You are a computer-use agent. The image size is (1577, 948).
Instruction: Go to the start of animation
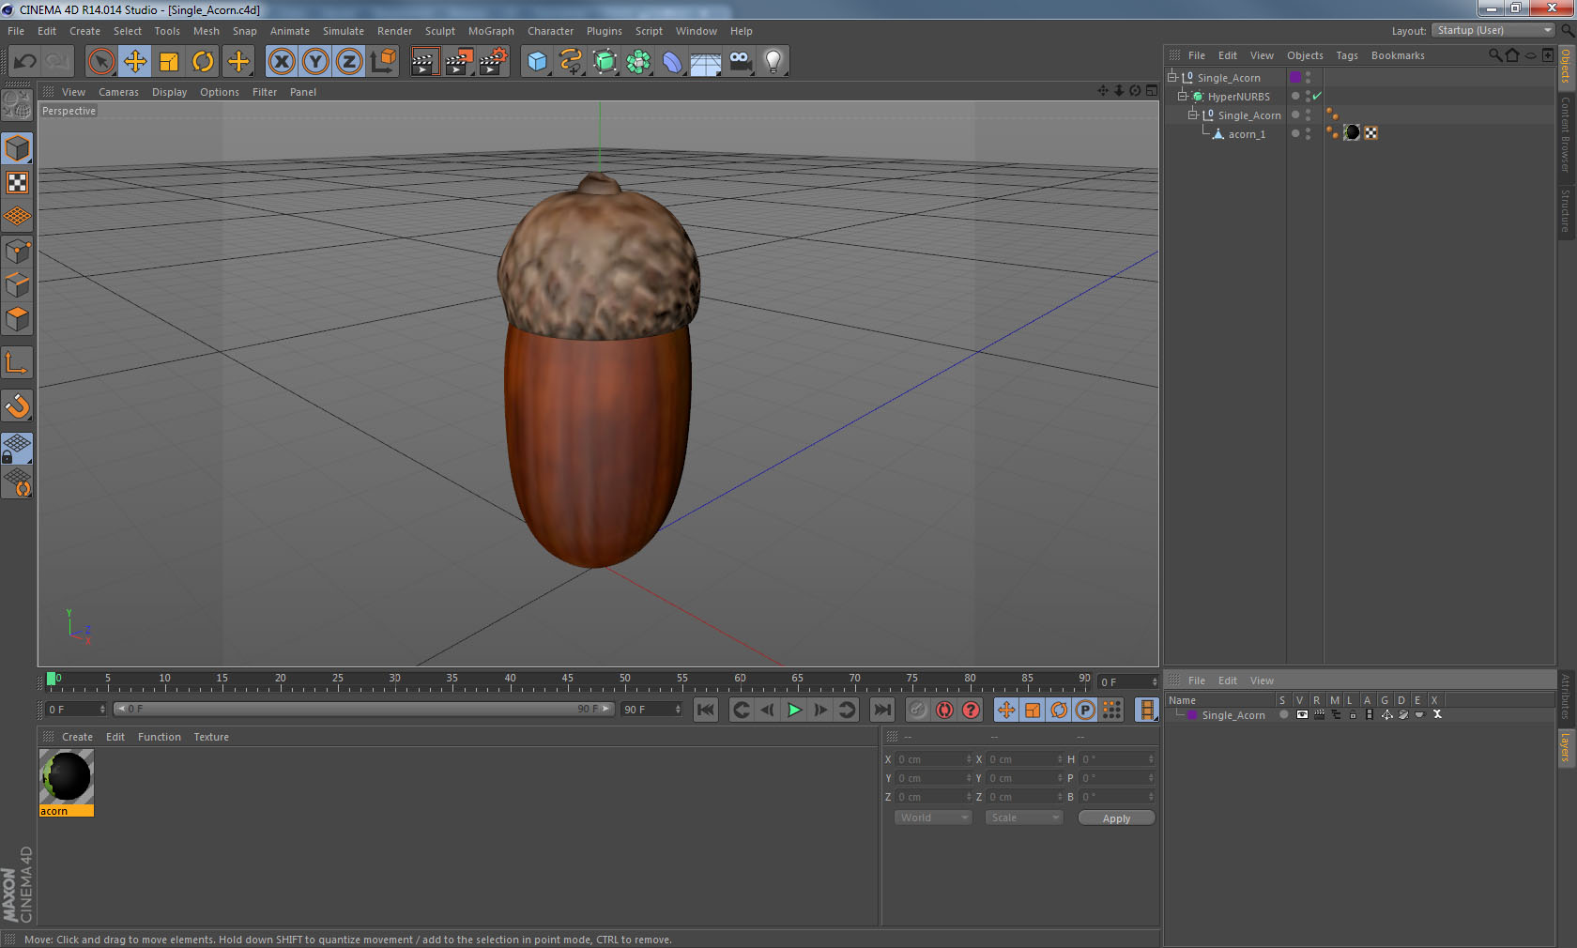tap(706, 710)
